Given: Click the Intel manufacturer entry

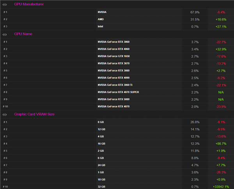Looking at the screenshot, I should tap(101, 27).
